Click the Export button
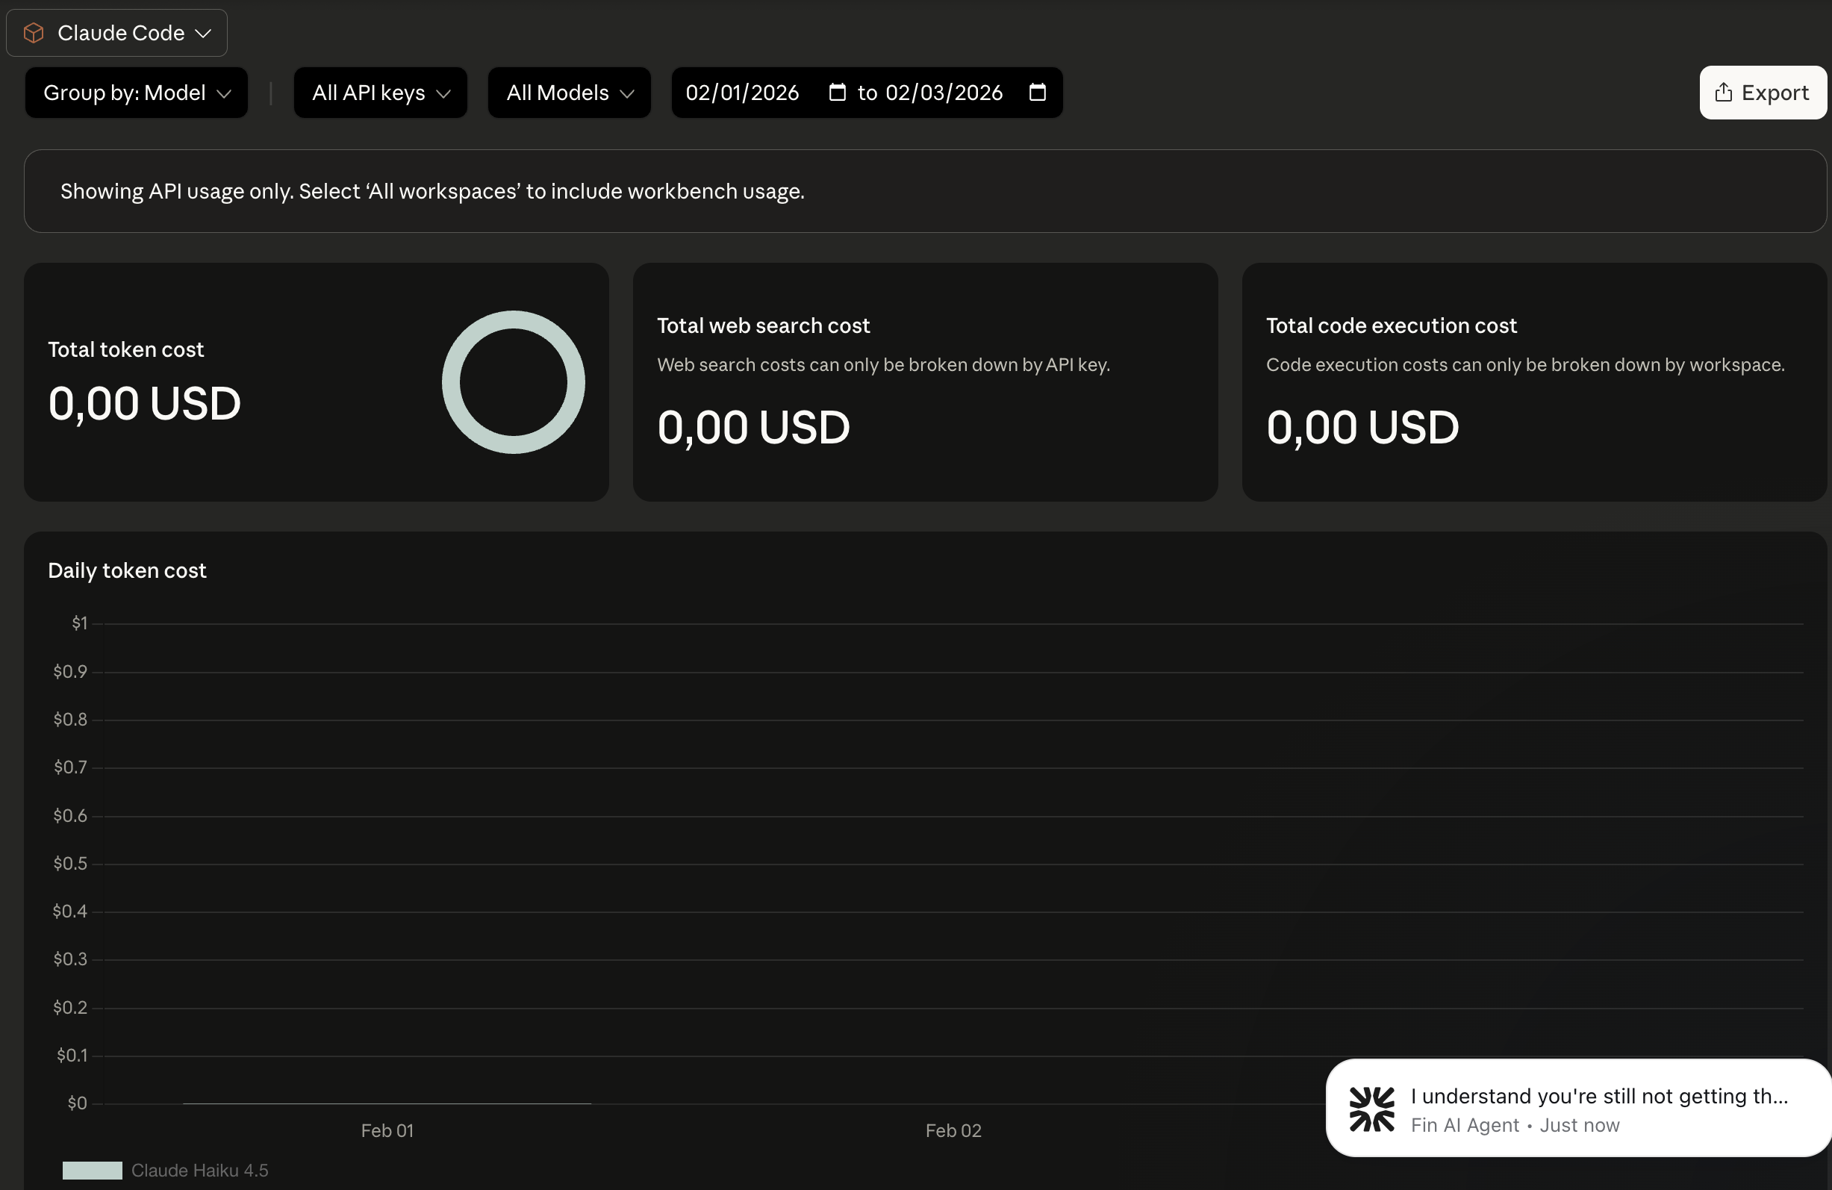This screenshot has width=1832, height=1190. [1763, 93]
